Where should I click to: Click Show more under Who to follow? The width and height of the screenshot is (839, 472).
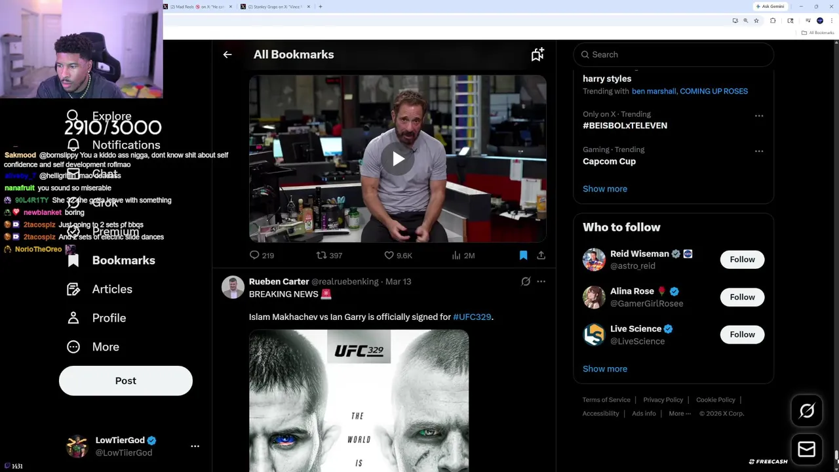click(x=605, y=368)
